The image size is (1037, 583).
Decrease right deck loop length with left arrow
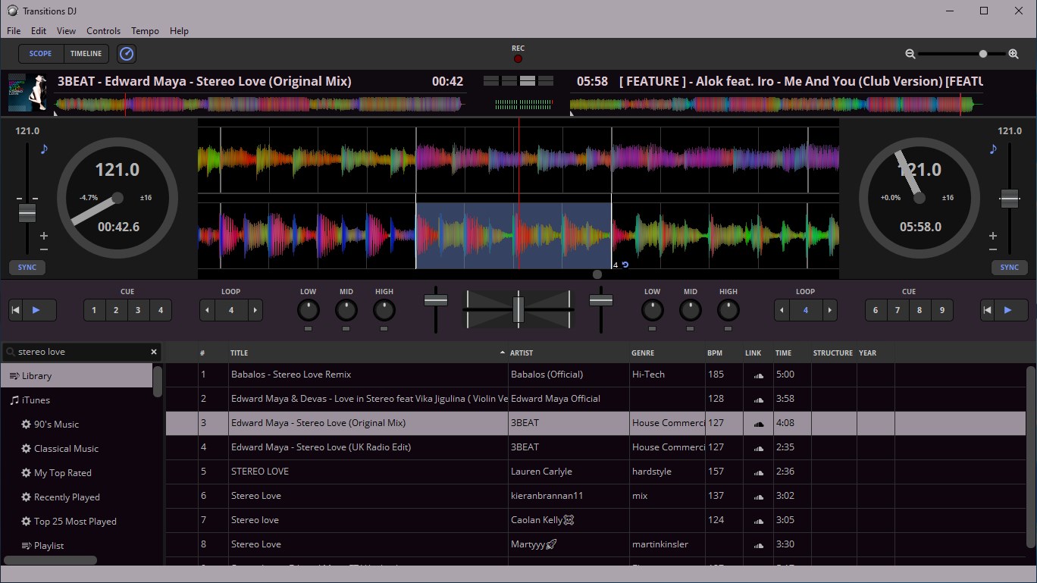click(782, 309)
